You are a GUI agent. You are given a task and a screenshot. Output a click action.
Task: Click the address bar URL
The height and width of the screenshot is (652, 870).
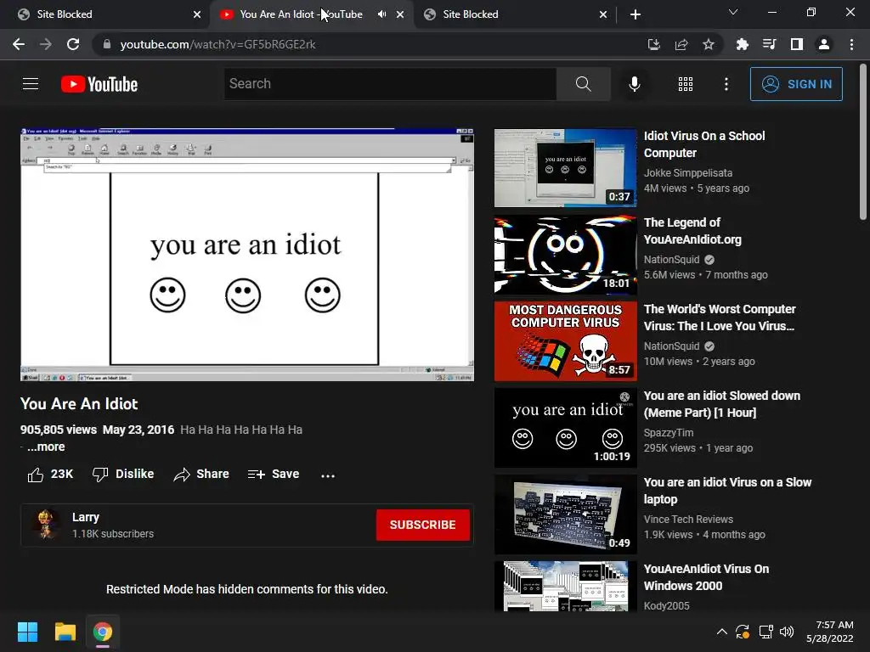point(218,44)
